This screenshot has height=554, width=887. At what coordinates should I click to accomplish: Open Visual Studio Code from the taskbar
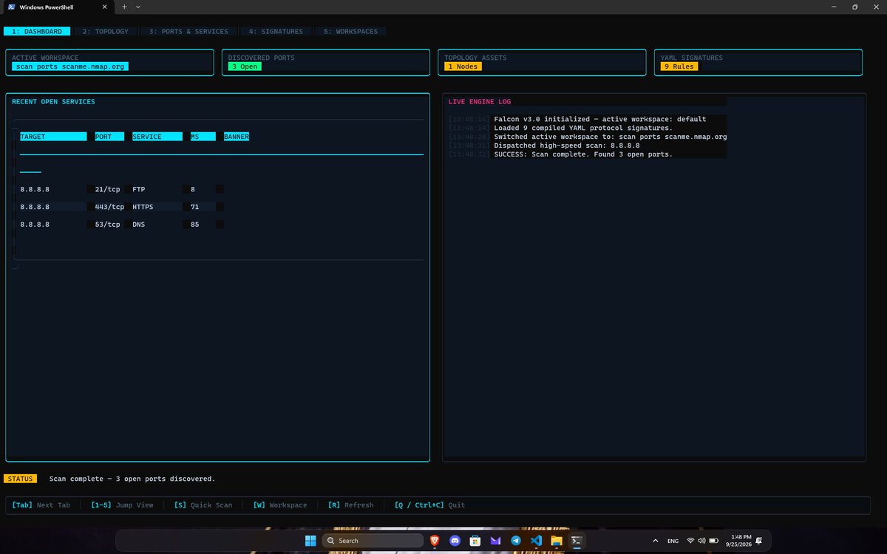click(537, 541)
